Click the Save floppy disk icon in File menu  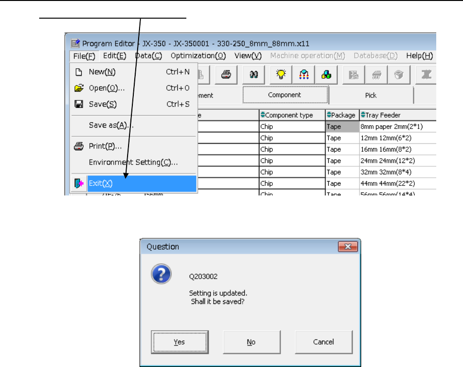click(x=78, y=104)
